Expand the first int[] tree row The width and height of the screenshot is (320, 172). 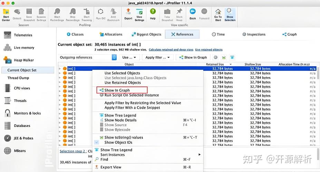click(x=60, y=69)
